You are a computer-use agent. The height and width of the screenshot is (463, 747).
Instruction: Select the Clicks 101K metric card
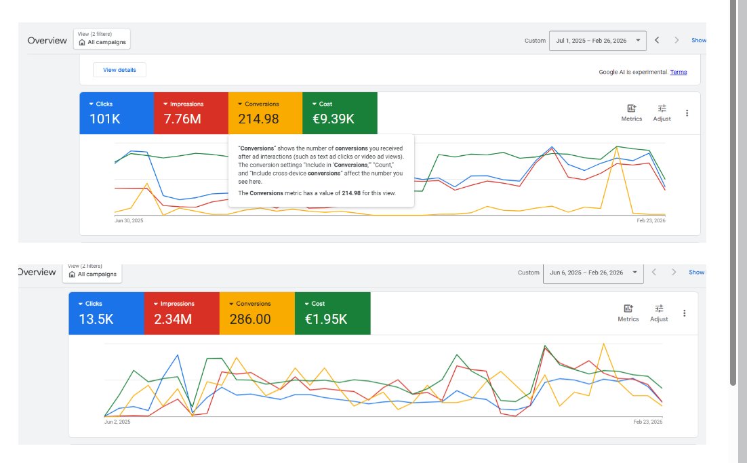coord(117,113)
